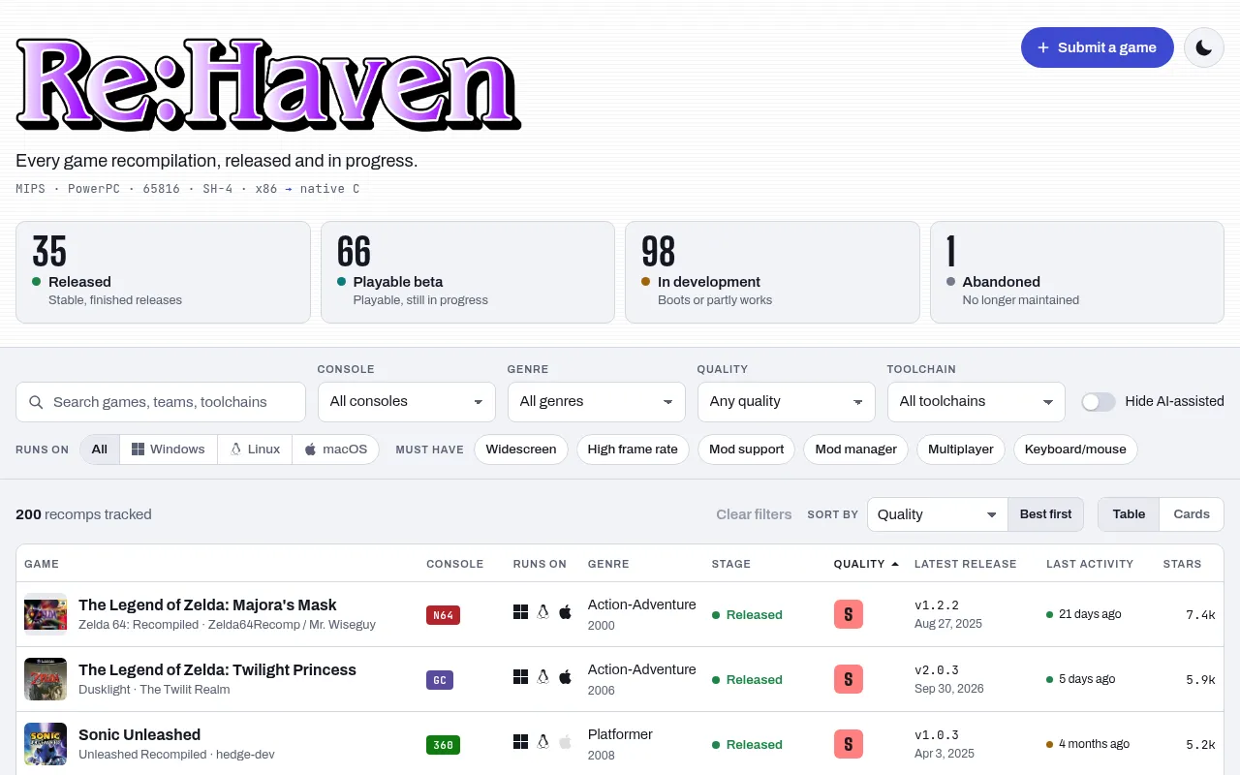Toggle the Widescreen must-have filter
Screen dimensions: 1240x775
521,449
